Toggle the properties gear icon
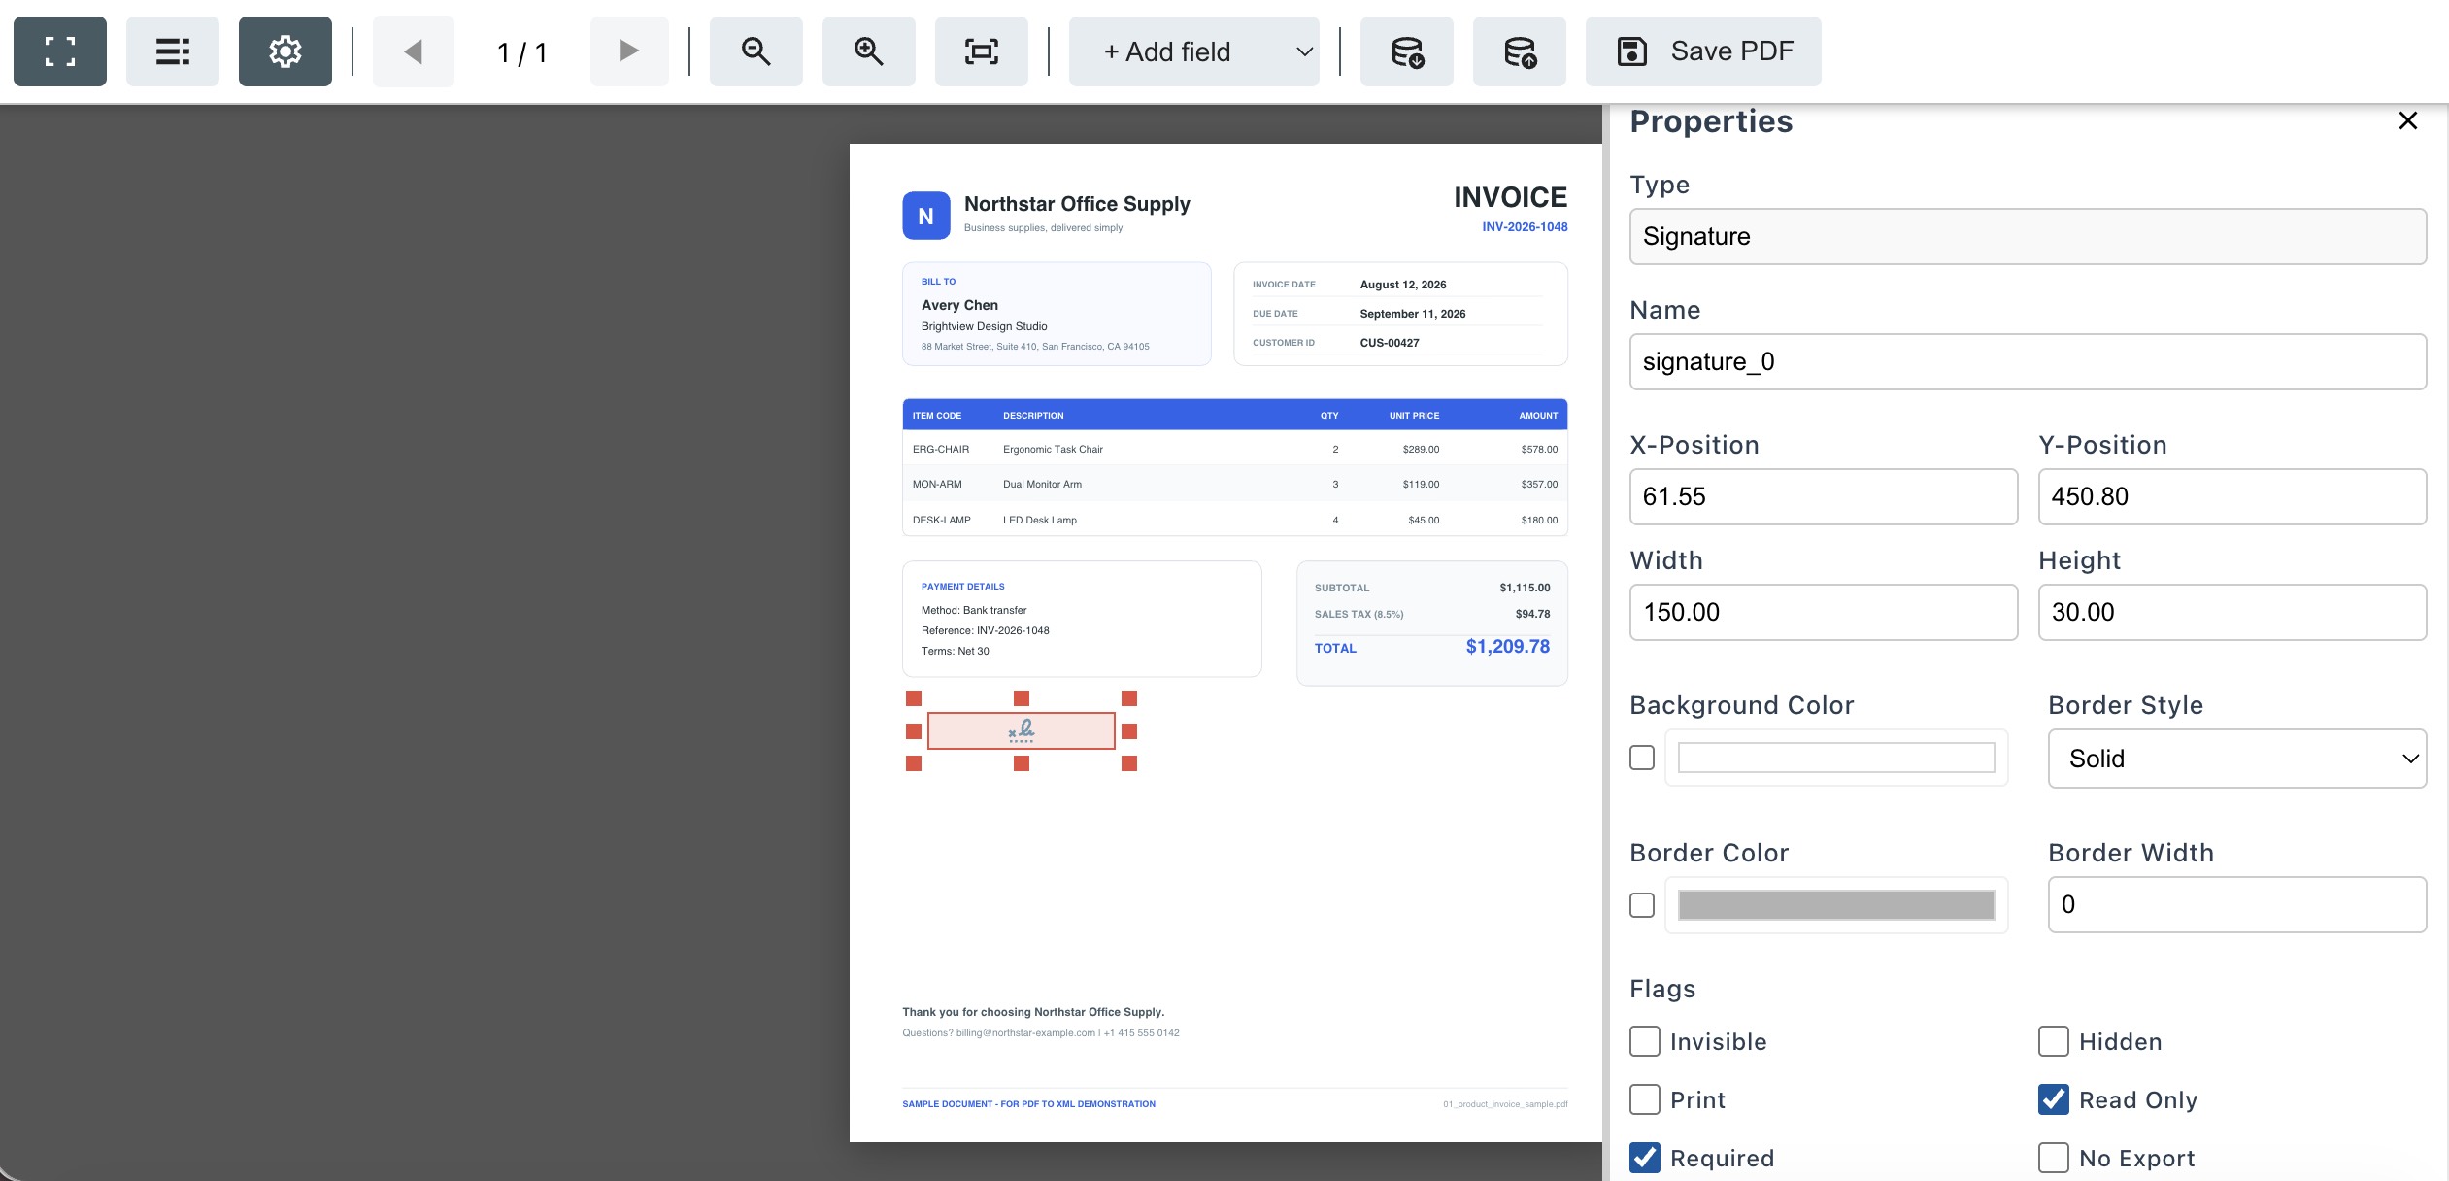Screen dimensions: 2449x1181 [285, 51]
